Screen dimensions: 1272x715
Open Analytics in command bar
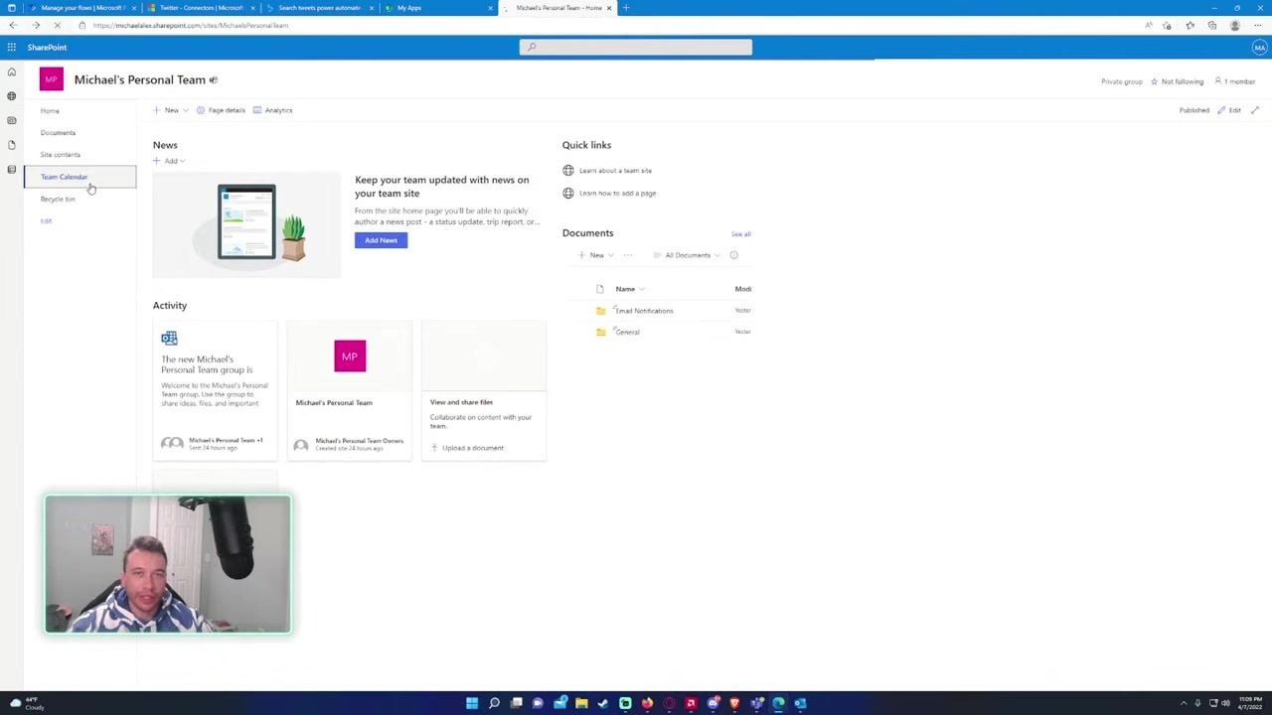272,110
